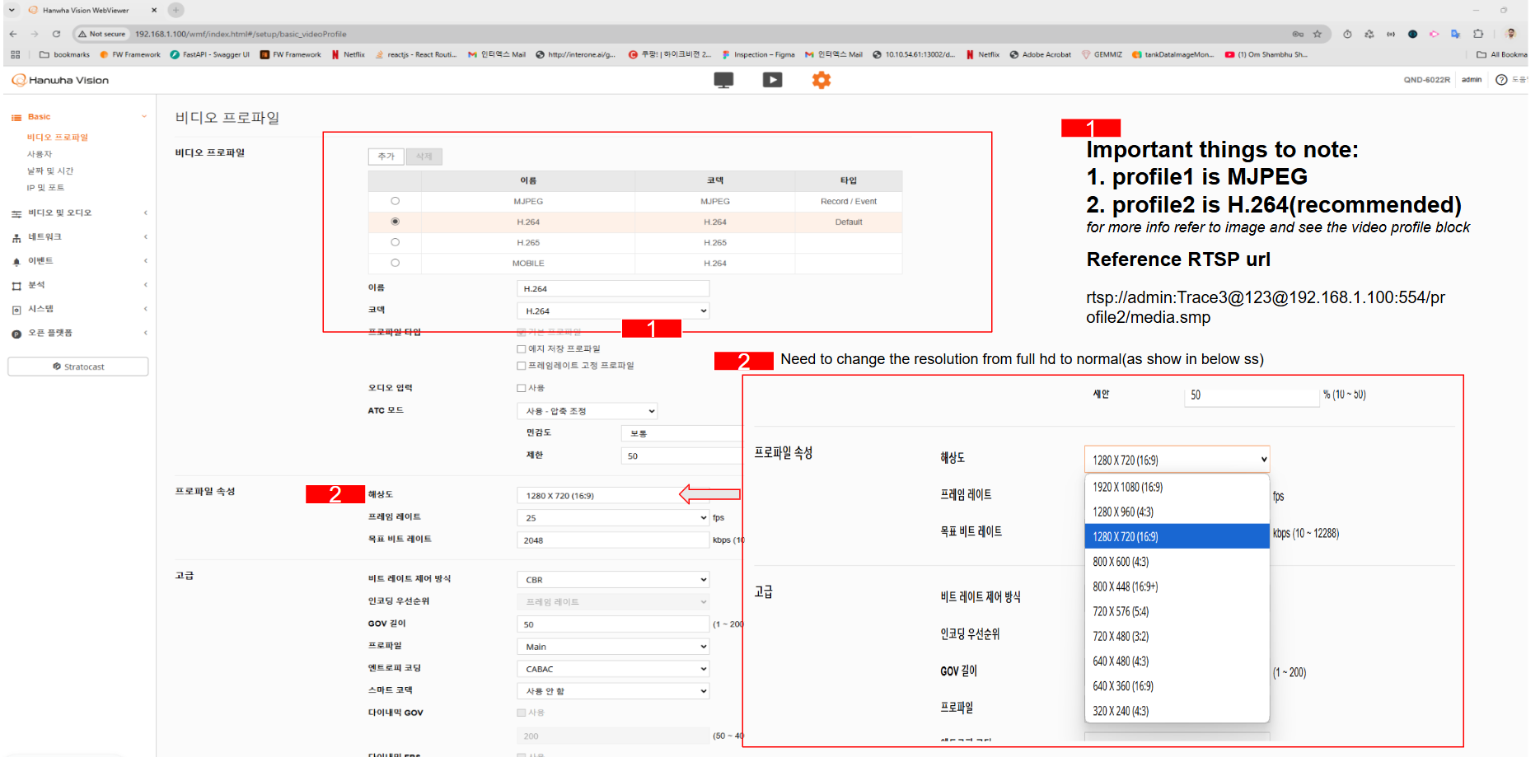
Task: Expand the 네트워크 sidebar section
Action: pyautogui.click(x=45, y=237)
